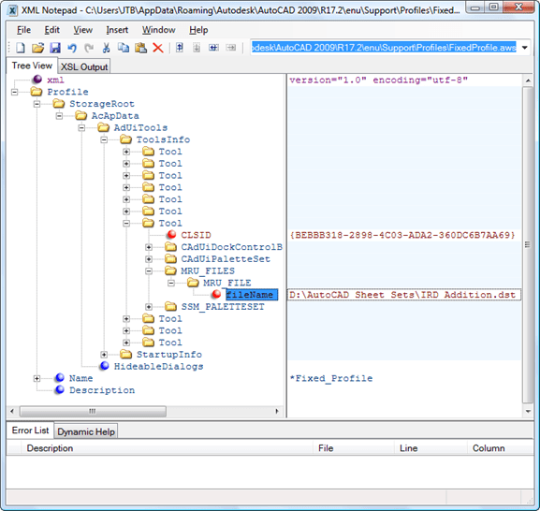Save the file using the floppy disk icon
The image size is (540, 511).
(55, 48)
